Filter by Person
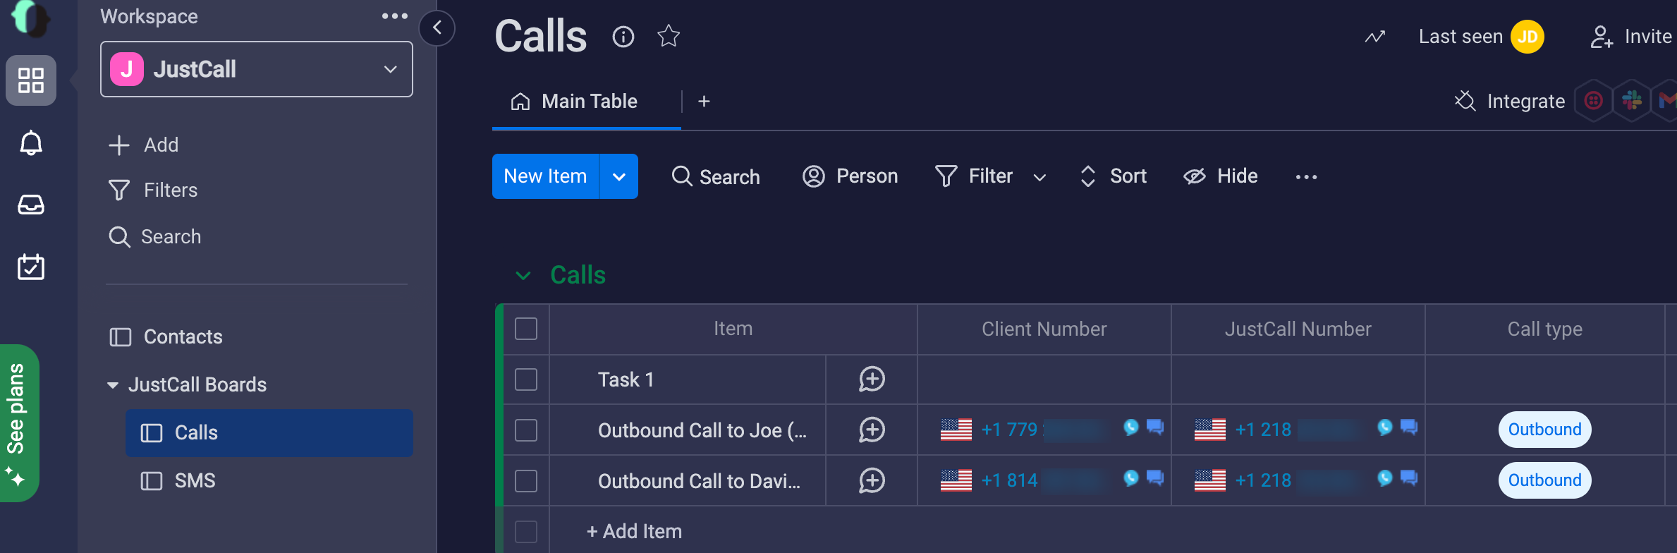The height and width of the screenshot is (553, 1677). (x=850, y=176)
